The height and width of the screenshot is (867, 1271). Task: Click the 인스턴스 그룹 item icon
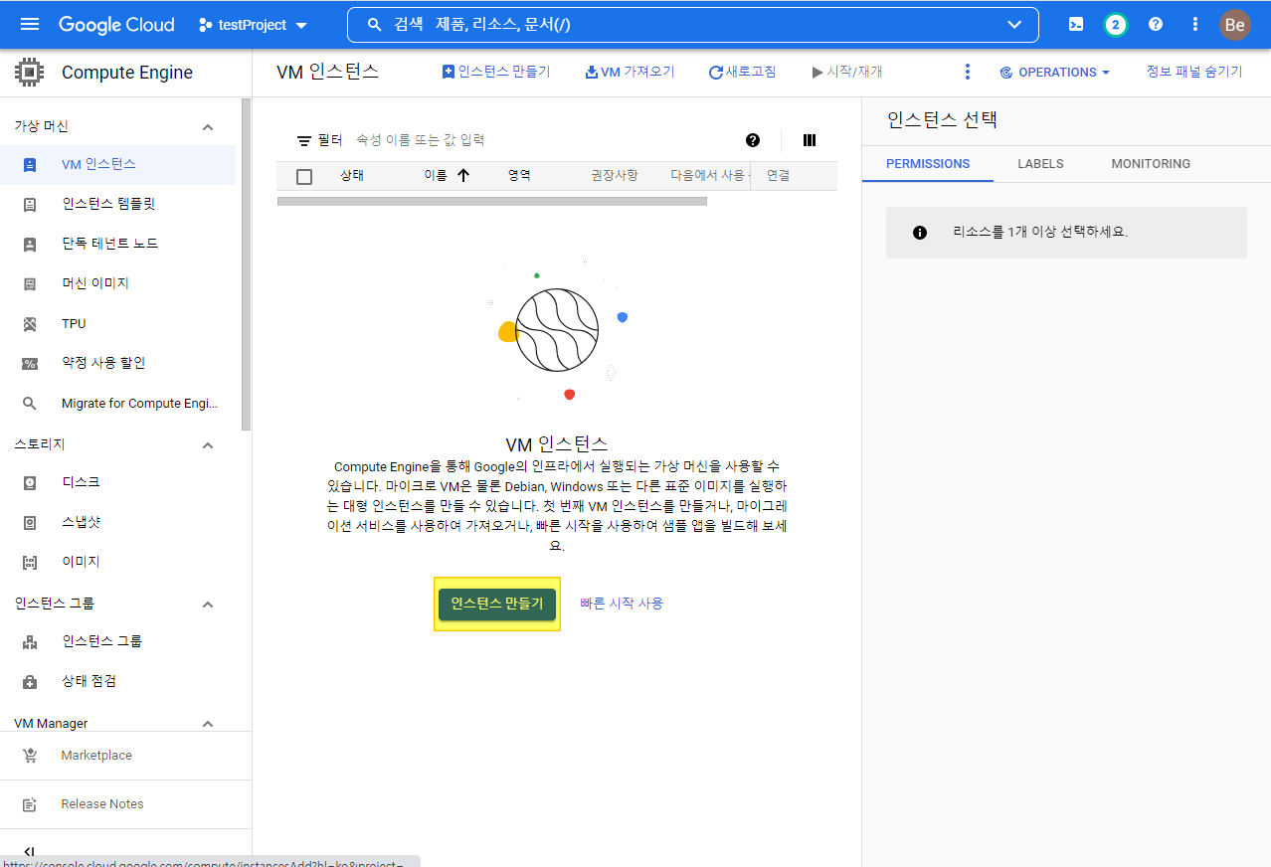point(30,642)
